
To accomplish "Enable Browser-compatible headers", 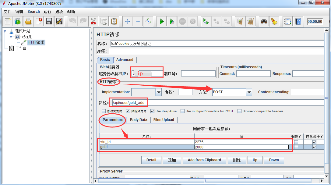I will click(239, 111).
